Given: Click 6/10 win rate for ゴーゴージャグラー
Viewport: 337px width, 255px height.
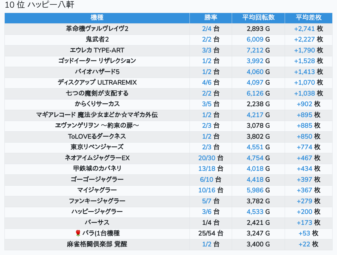Looking at the screenshot, I should (x=207, y=179).
